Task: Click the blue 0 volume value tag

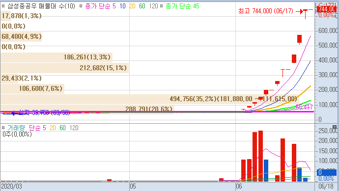Action: coord(327,172)
